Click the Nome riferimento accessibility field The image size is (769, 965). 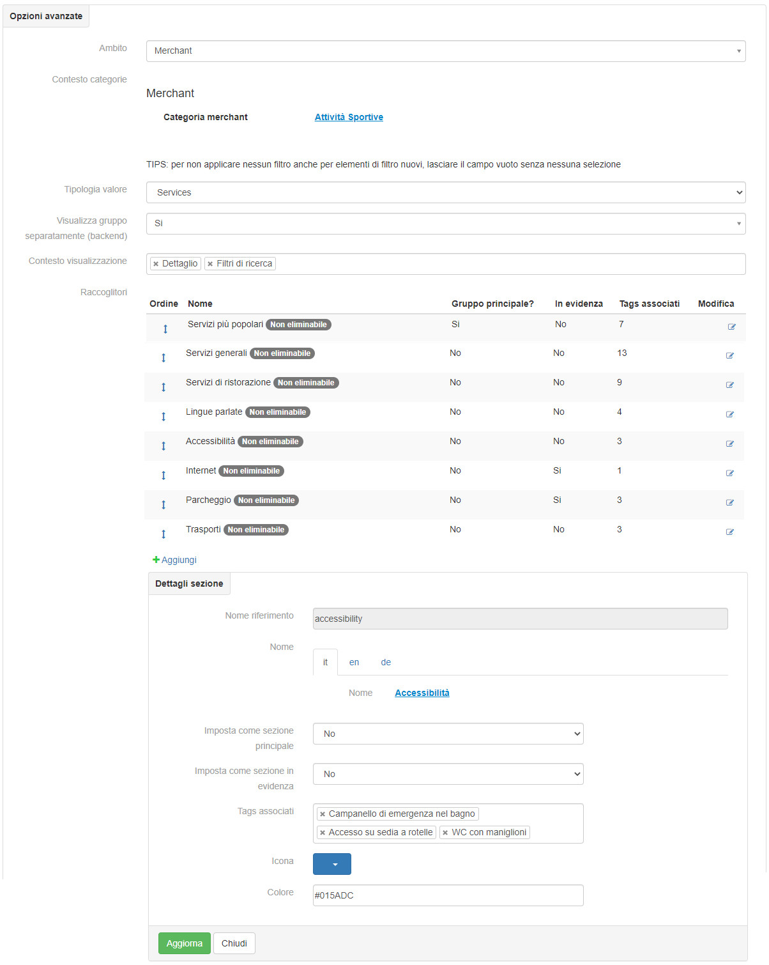(520, 619)
